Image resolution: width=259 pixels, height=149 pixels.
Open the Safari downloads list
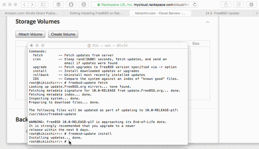point(251,4)
